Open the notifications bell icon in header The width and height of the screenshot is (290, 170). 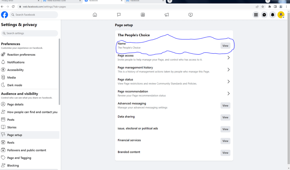coord(273,15)
